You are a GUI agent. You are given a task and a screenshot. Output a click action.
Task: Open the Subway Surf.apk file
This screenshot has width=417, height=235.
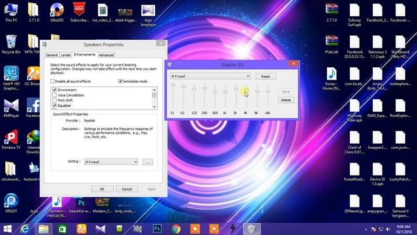(354, 14)
